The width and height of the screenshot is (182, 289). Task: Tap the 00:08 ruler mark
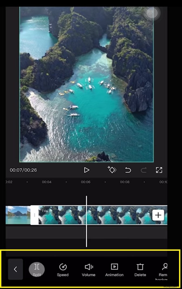pos(125,182)
